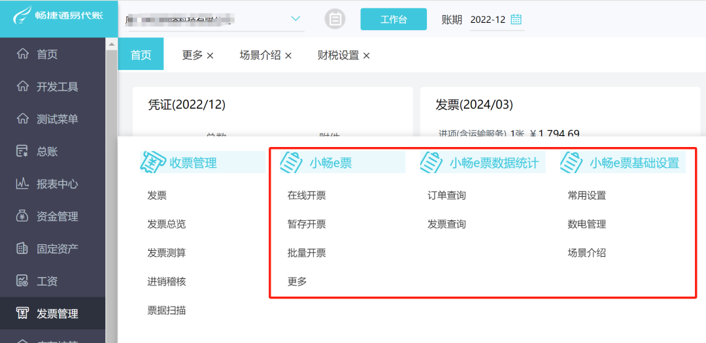Open 更多 under 小畅e票
The image size is (706, 343).
297,282
